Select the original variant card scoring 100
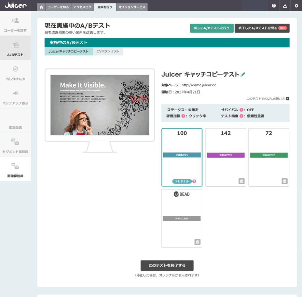This screenshot has width=302, height=297. click(182, 157)
